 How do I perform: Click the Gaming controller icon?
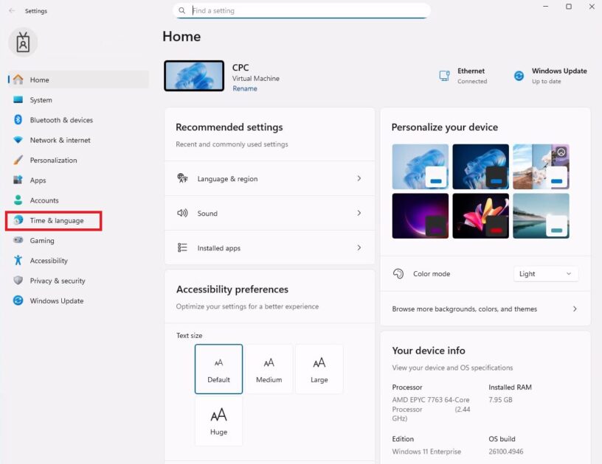18,240
